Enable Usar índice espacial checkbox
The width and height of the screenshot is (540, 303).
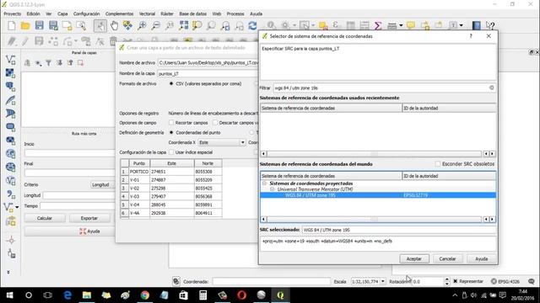coord(171,152)
